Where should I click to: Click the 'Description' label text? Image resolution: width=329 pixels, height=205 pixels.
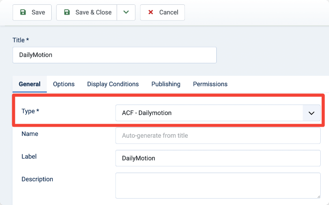tap(37, 179)
